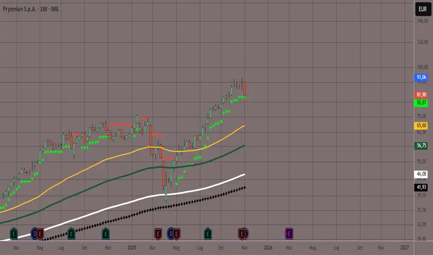This screenshot has height=255, width=433.
Task: Click the dark green 56,75 moving average label
Action: (x=421, y=146)
